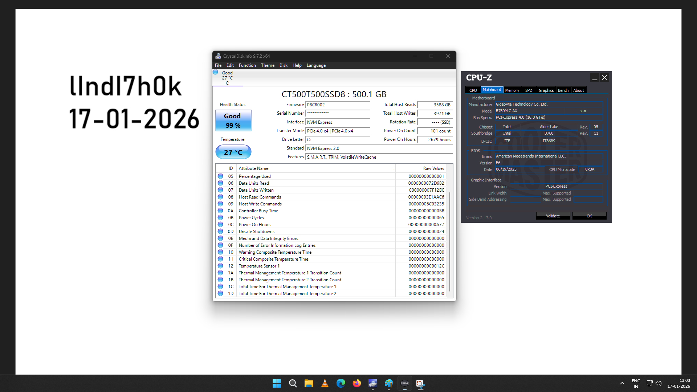Open the Snipping Tool taskbar icon
The height and width of the screenshot is (392, 697).
pyautogui.click(x=420, y=383)
